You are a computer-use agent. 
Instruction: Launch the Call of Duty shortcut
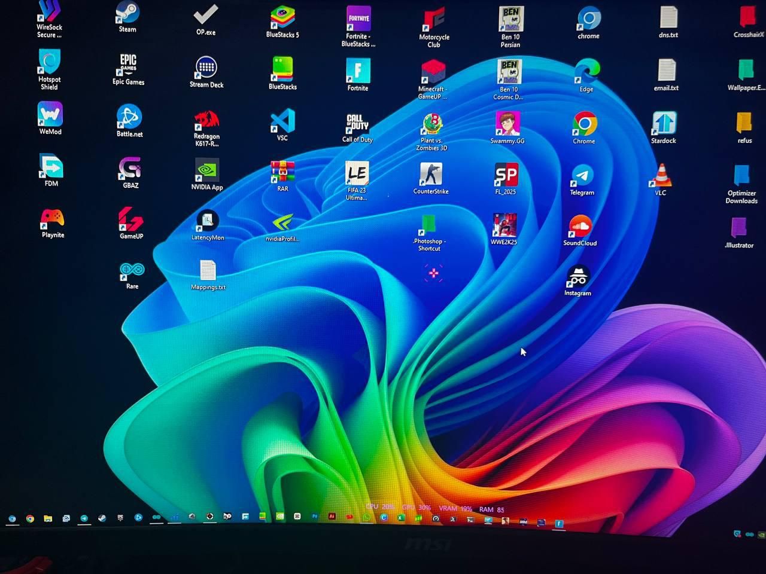357,128
